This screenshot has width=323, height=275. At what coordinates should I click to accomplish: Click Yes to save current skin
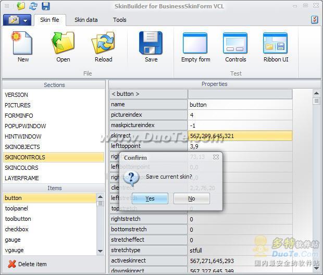click(x=150, y=198)
